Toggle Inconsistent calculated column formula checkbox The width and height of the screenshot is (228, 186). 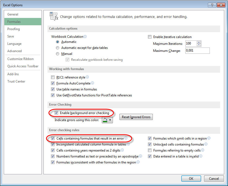[x=53, y=144]
